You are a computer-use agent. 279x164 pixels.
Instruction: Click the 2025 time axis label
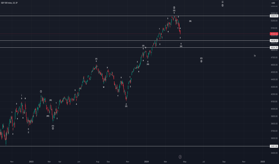[x=263, y=162]
